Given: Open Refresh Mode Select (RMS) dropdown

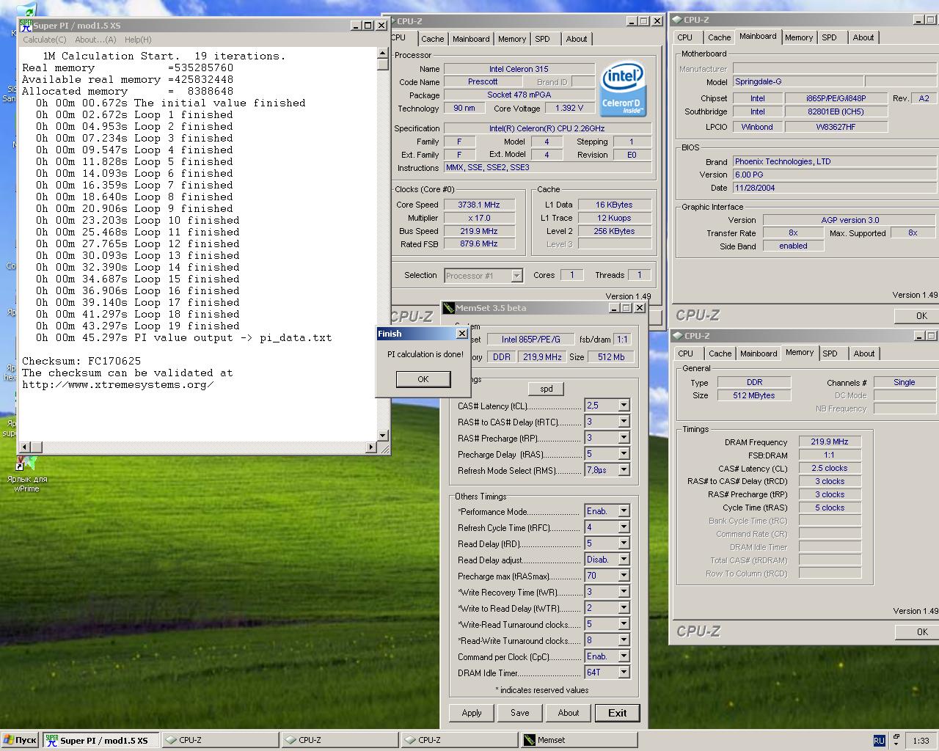Looking at the screenshot, I should [x=624, y=470].
